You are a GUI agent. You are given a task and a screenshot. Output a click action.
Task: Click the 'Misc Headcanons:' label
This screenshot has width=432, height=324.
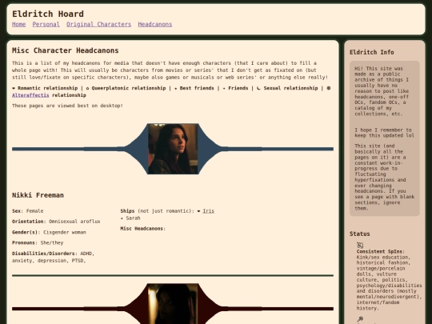(142, 229)
